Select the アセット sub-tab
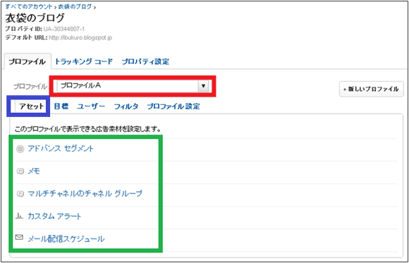The width and height of the screenshot is (409, 263). (32, 106)
